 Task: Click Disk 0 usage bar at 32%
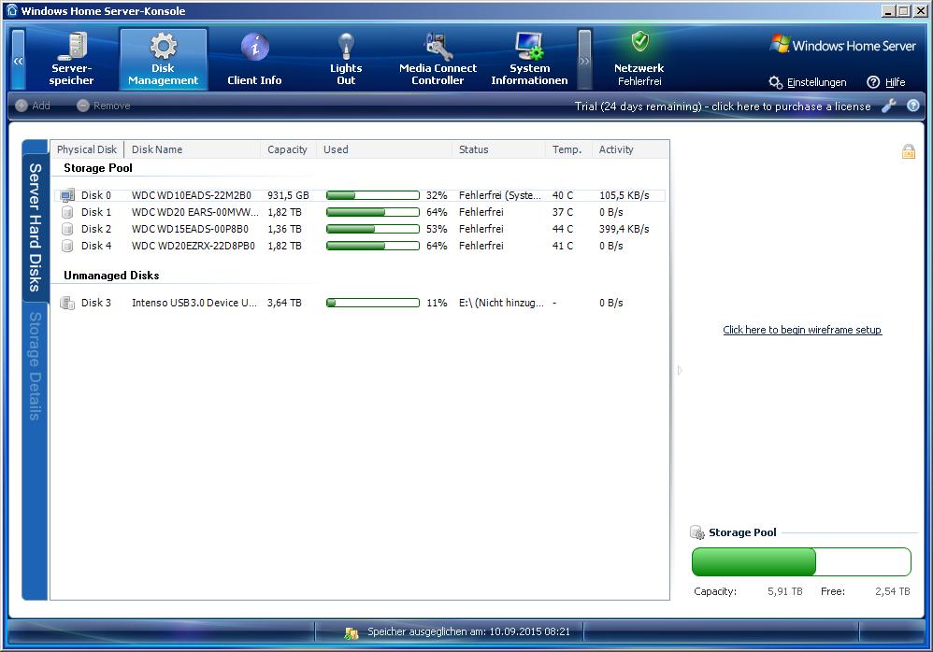[x=372, y=195]
